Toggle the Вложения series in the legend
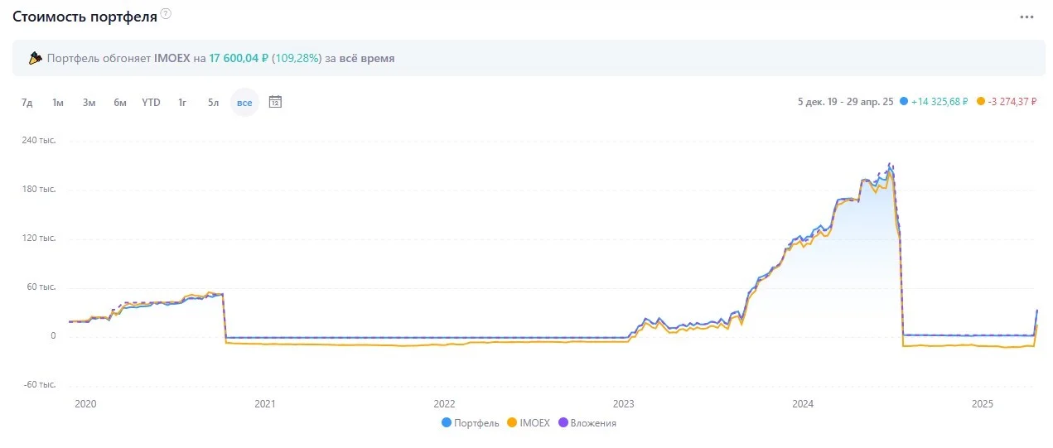The height and width of the screenshot is (448, 1053). 586,422
